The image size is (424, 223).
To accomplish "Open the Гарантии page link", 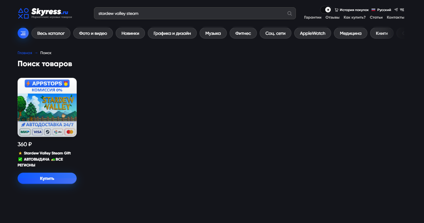I will coord(312,17).
